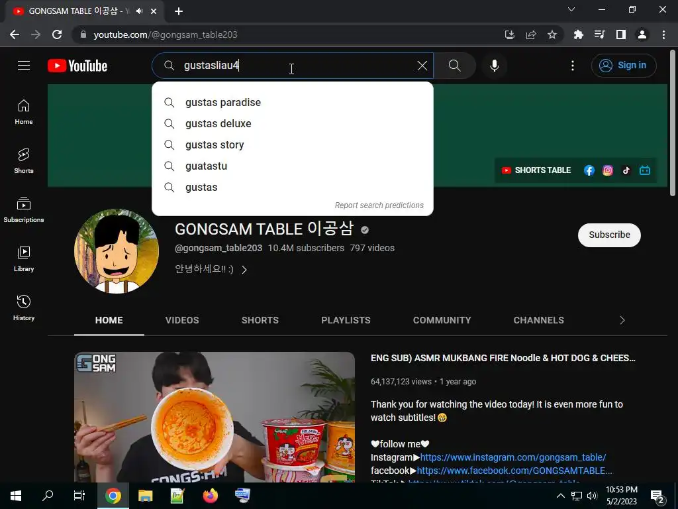Open the facebook GONGSAMTABLE URL link
Screen dimensions: 678x509
click(514, 471)
